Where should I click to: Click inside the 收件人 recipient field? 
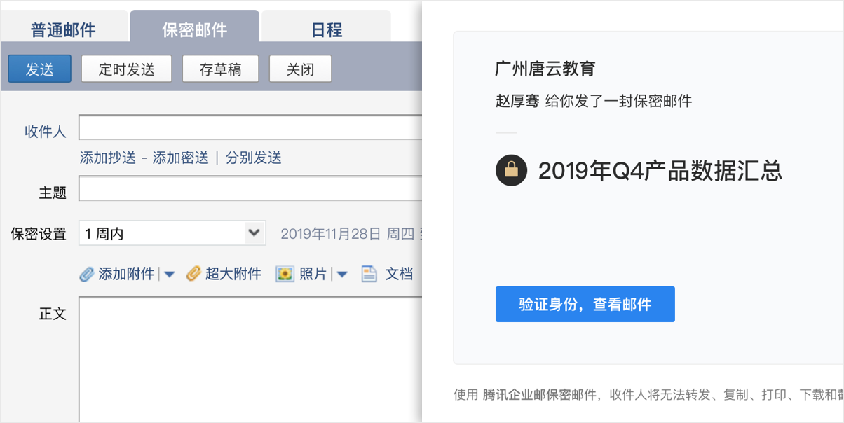pos(245,127)
